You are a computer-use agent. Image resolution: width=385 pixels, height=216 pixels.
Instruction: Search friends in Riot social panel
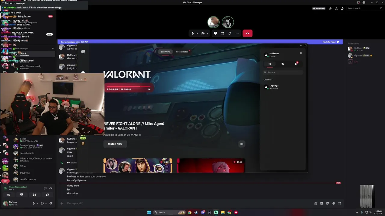(283, 72)
